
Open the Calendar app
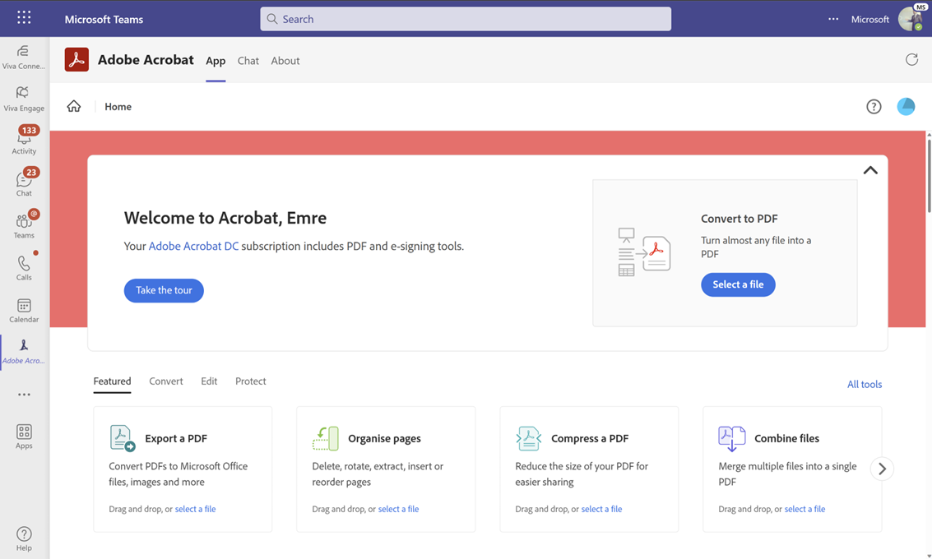pos(24,311)
